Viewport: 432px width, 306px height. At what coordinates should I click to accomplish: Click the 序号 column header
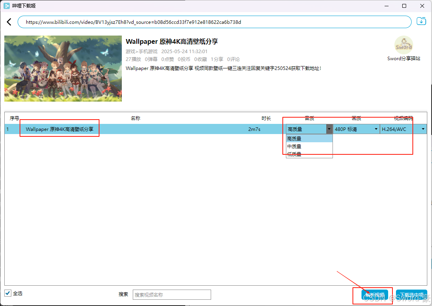[x=14, y=118]
